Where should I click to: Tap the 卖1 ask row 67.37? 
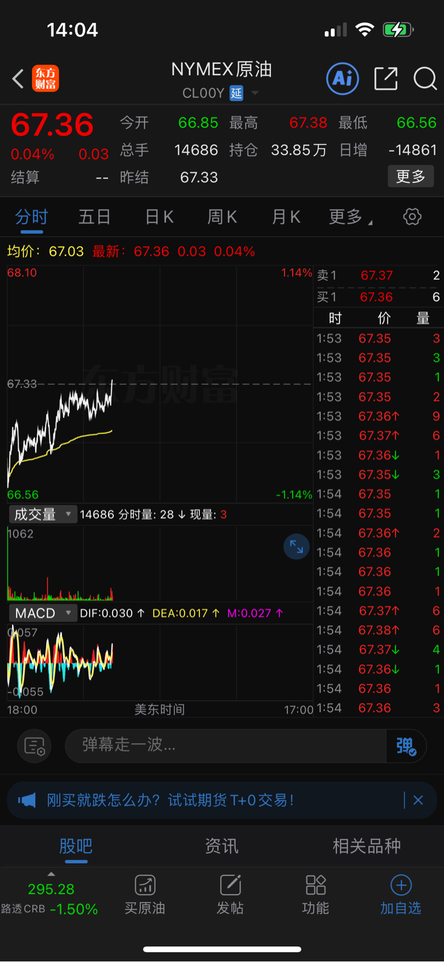tap(378, 276)
